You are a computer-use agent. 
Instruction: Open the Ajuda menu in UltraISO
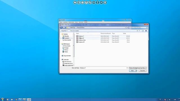tap(86, 22)
